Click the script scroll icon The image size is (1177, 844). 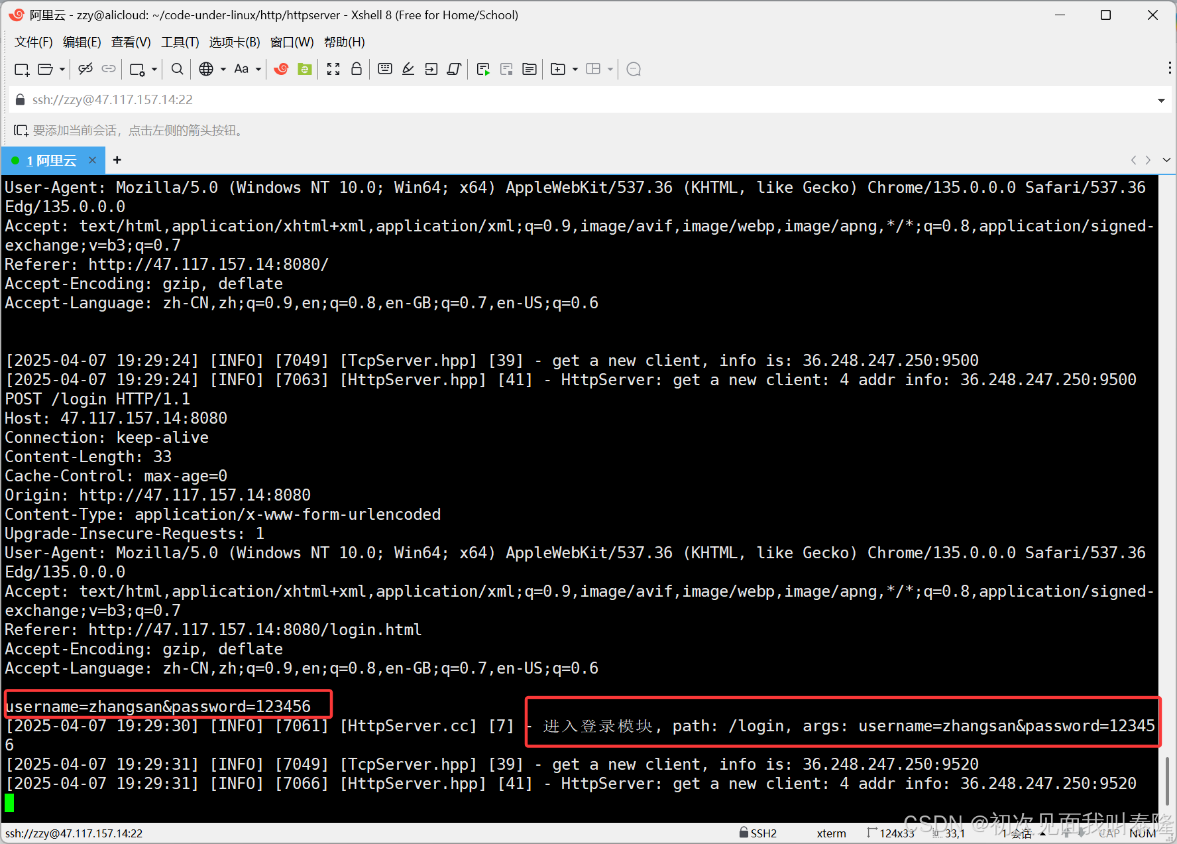pyautogui.click(x=454, y=69)
